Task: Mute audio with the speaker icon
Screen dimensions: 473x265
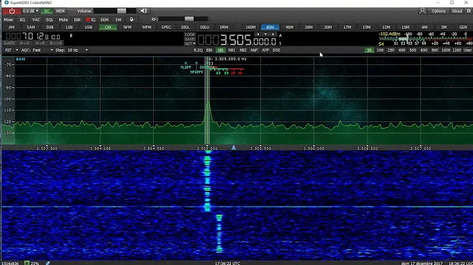Action: [145, 11]
